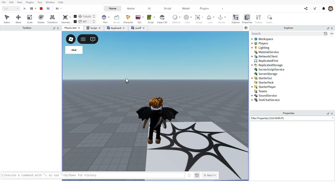Open the notifications bell
The height and width of the screenshot is (188, 335).
(x=323, y=8)
